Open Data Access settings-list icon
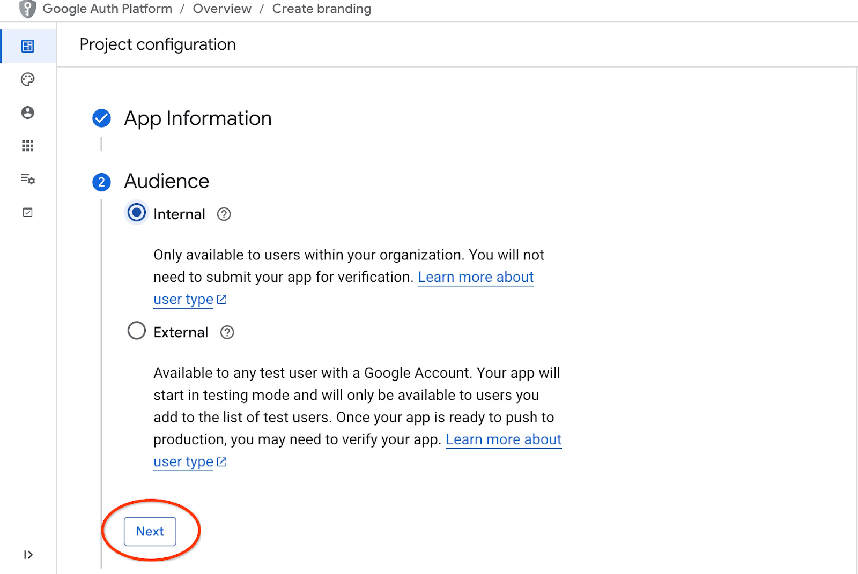This screenshot has width=858, height=574. tap(28, 179)
